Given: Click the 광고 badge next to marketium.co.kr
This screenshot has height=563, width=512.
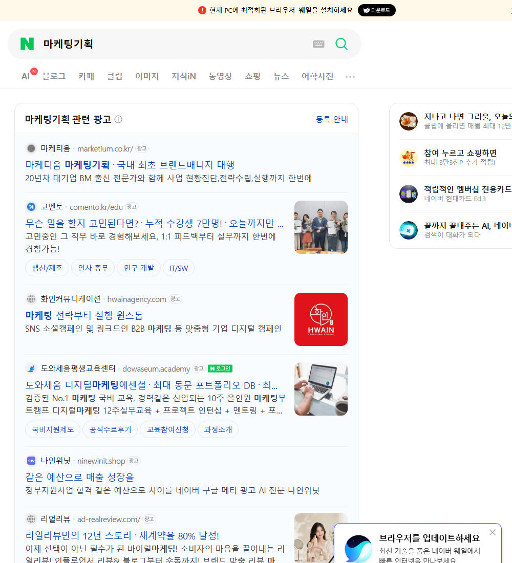Looking at the screenshot, I should coord(142,148).
